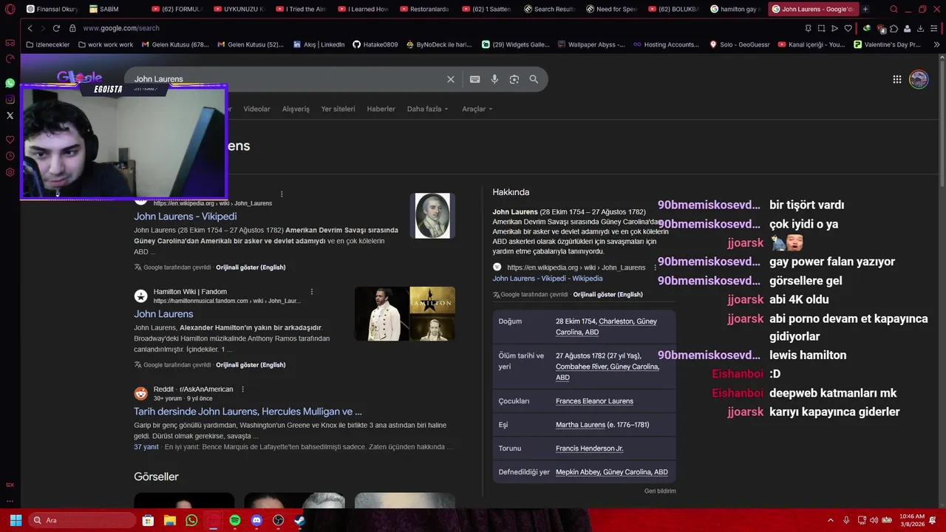Open Discord from the taskbar
Screen dimensions: 946x532
pos(256,520)
